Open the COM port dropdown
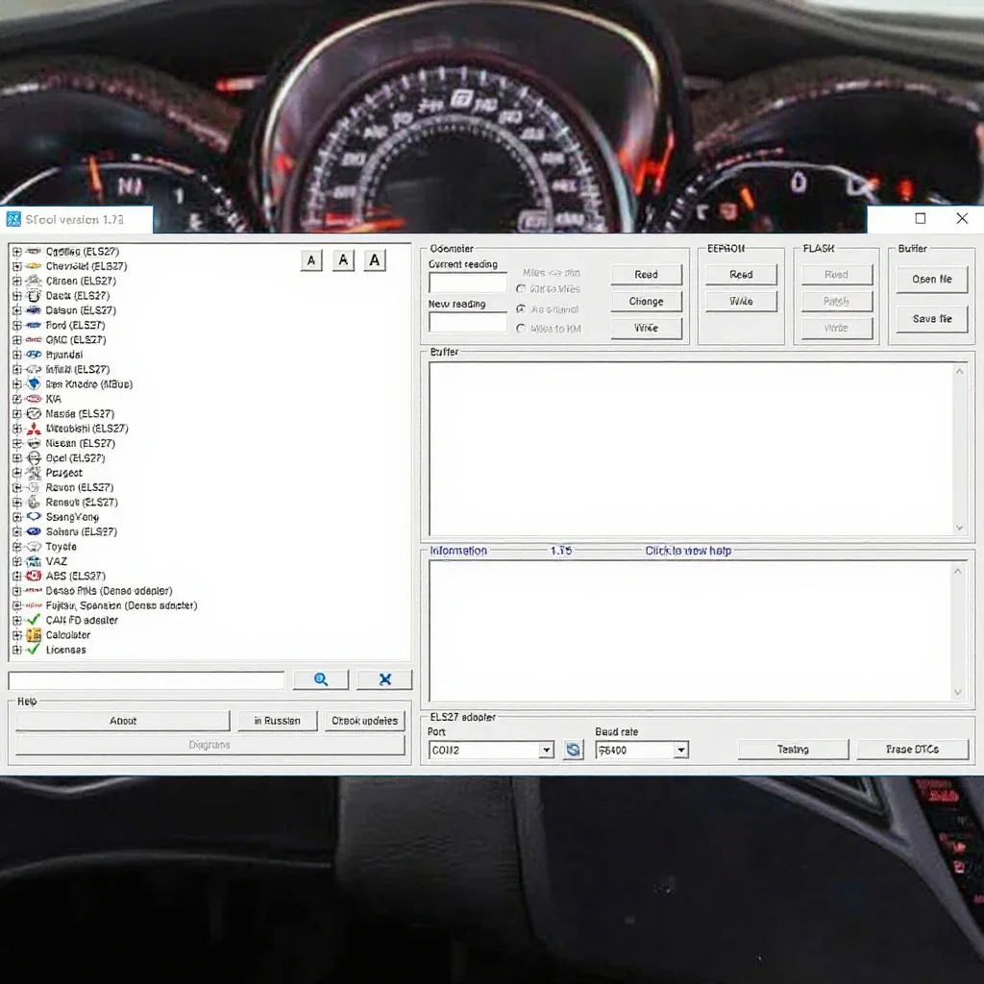 point(547,750)
